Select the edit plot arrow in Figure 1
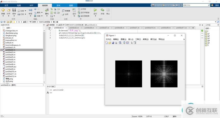 (x=131, y=43)
